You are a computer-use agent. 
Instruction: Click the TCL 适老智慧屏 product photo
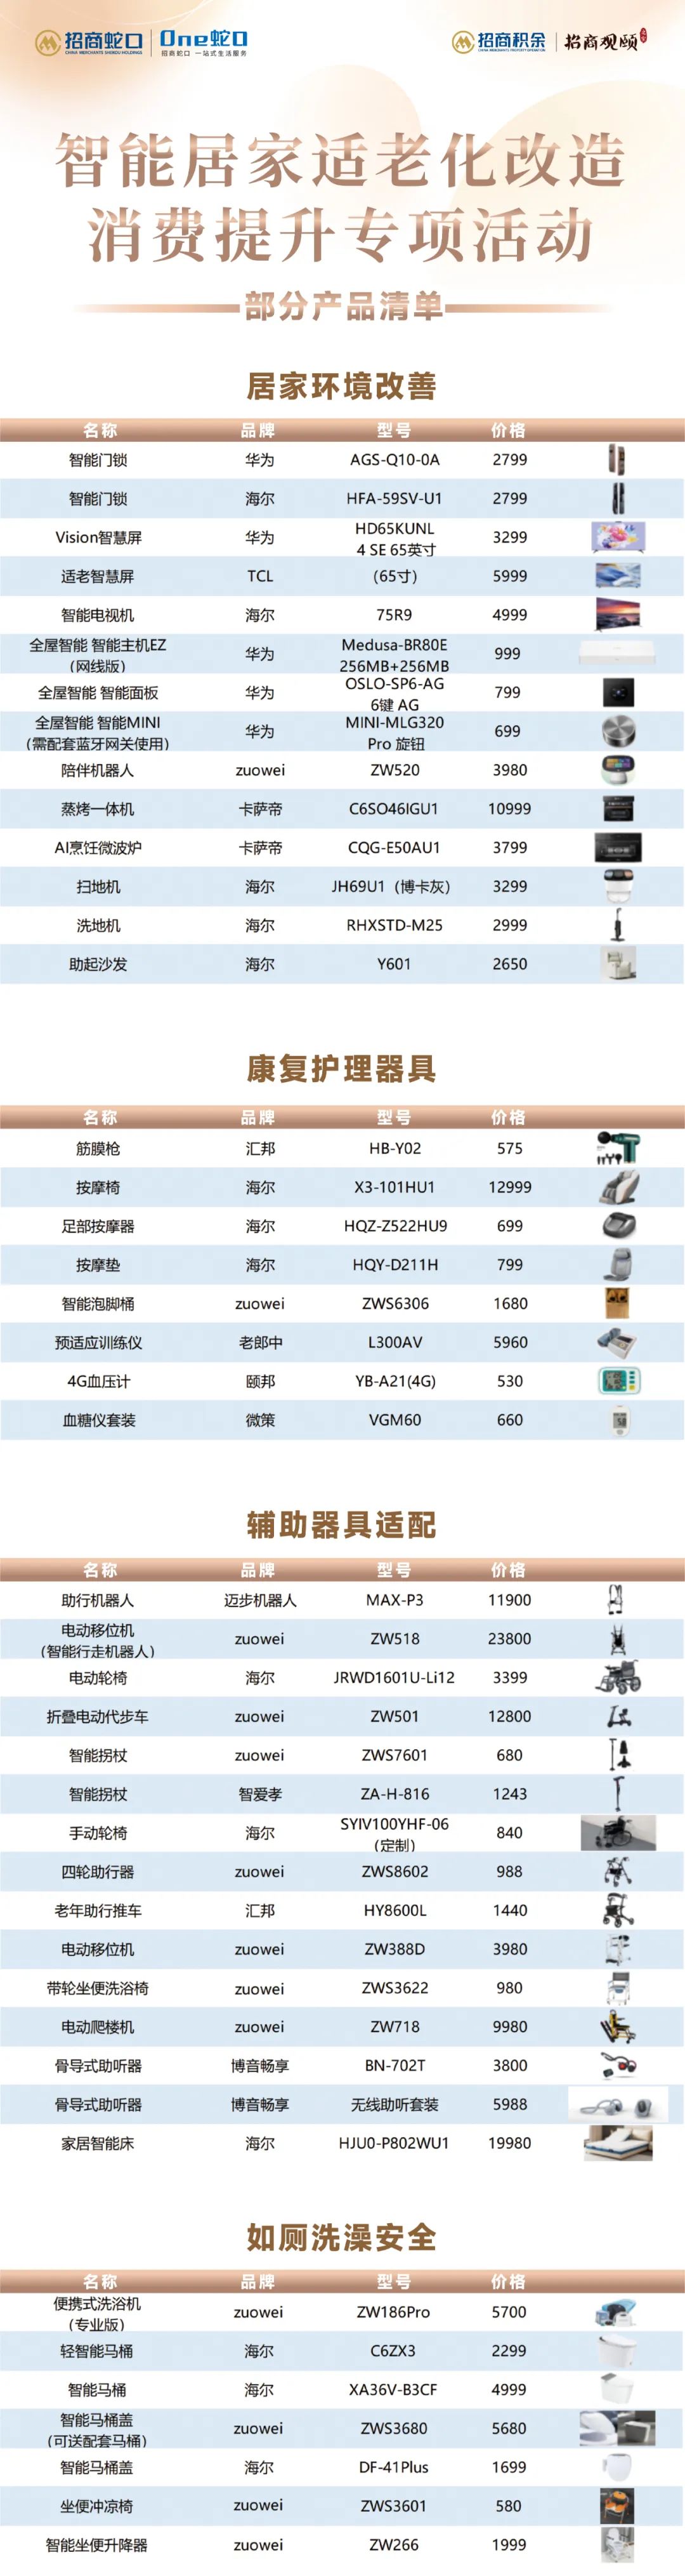coord(618,576)
